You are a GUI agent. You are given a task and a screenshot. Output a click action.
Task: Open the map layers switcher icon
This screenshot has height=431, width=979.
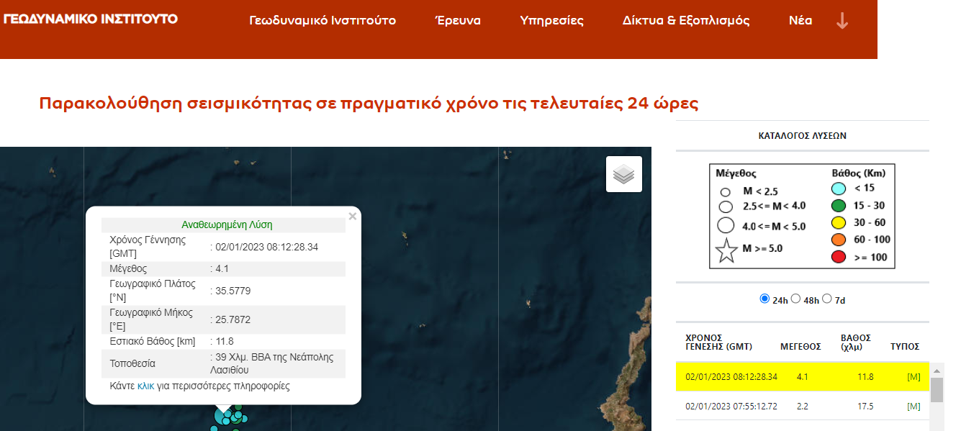(623, 174)
